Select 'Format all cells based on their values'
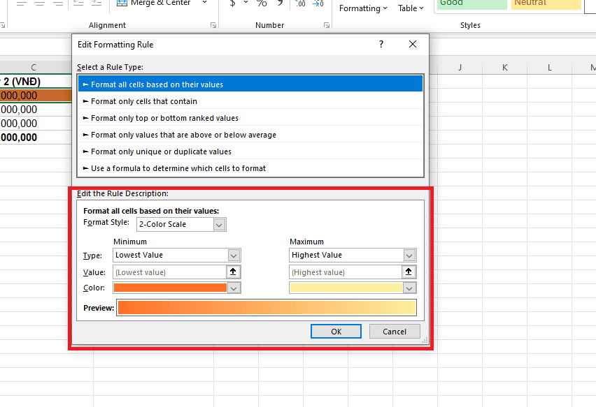The width and height of the screenshot is (596, 407). pyautogui.click(x=250, y=84)
